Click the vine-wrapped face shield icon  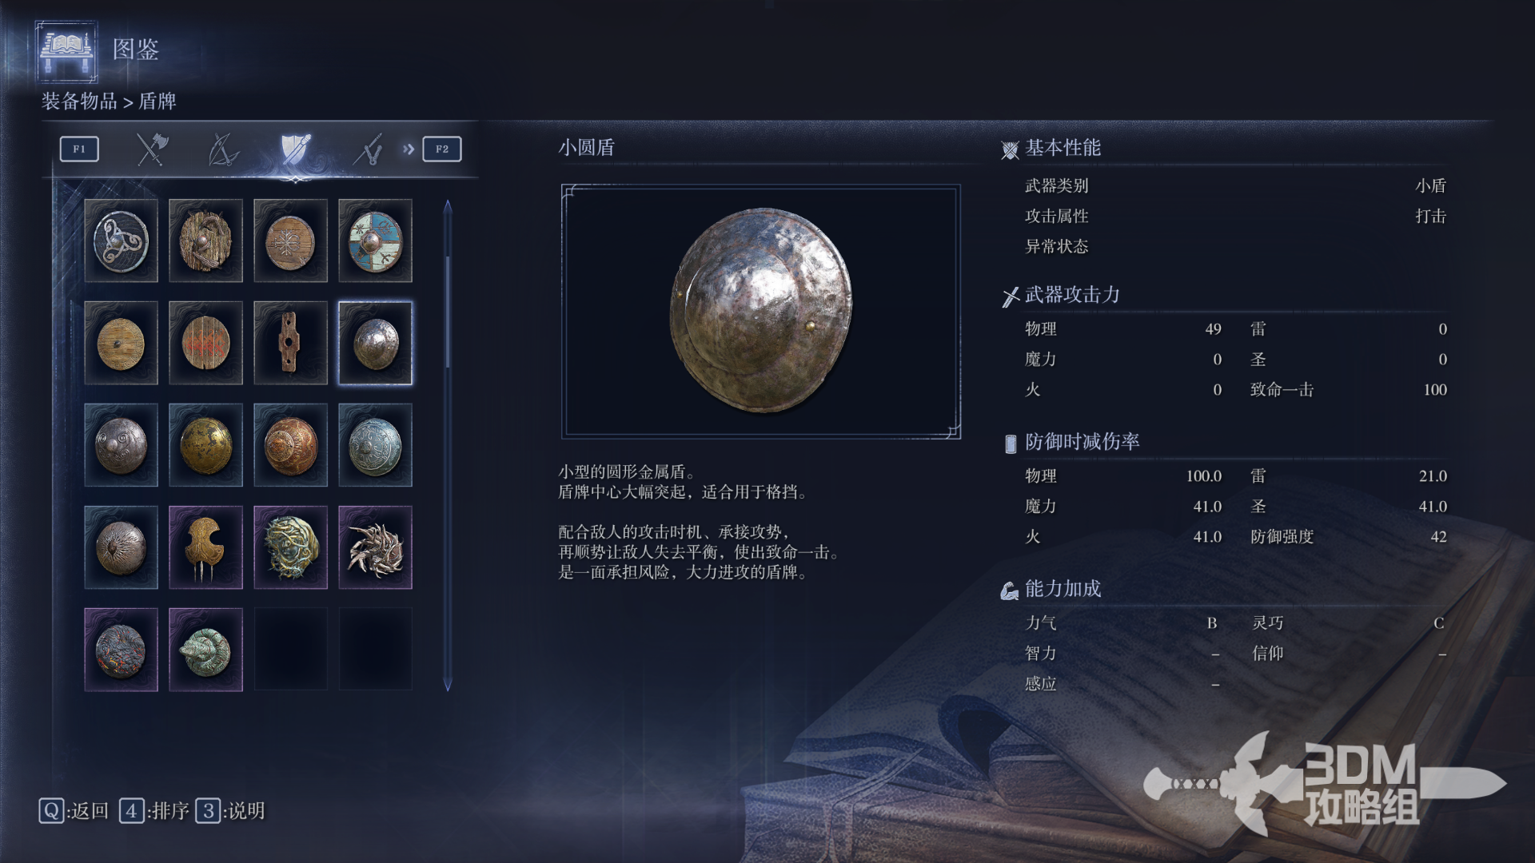290,547
